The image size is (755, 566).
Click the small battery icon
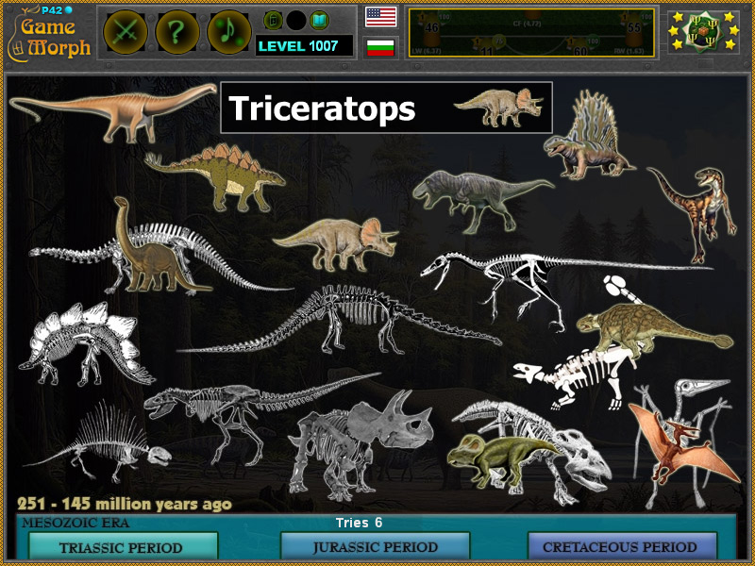tap(273, 20)
